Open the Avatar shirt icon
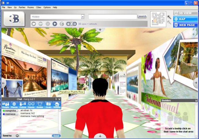Image resolution: width=199 pixels, height=139 pixels. point(40,105)
